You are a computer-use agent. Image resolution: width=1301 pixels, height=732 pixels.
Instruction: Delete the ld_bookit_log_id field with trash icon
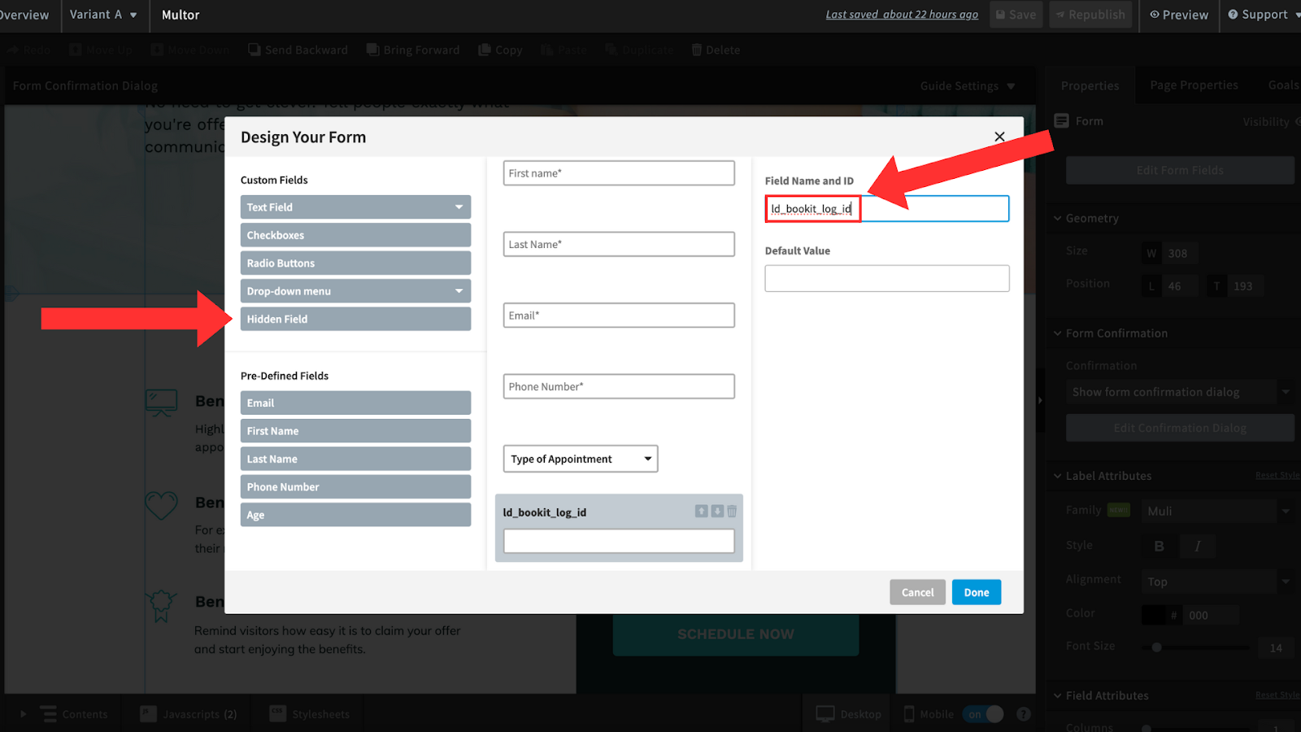tap(732, 512)
